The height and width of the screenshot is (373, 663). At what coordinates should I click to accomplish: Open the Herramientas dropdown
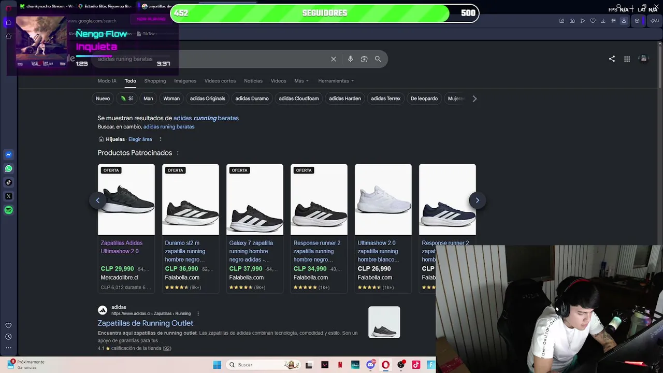(x=336, y=81)
